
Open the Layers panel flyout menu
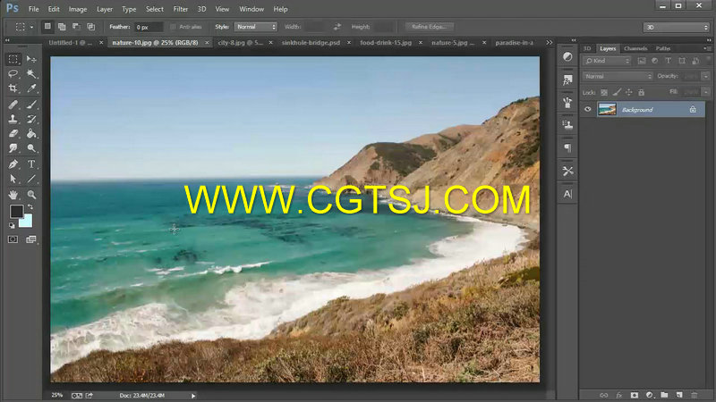pos(707,48)
